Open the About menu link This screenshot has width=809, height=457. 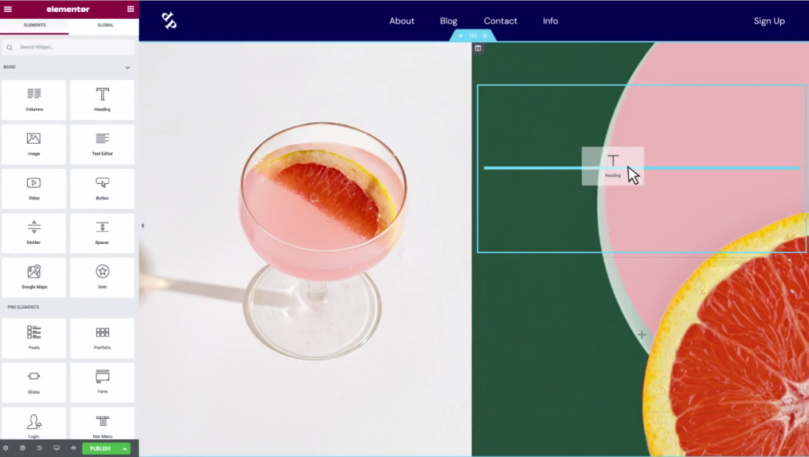pos(402,21)
